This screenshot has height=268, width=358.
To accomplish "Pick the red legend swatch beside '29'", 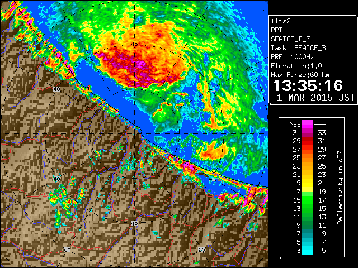I will point(308,141).
